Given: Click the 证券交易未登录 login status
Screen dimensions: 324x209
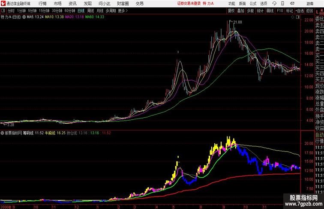Looking at the screenshot, I should pos(189,3).
